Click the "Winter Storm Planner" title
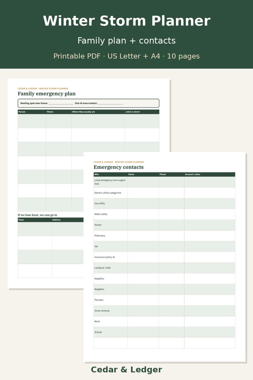The image size is (253, 380). point(127,21)
